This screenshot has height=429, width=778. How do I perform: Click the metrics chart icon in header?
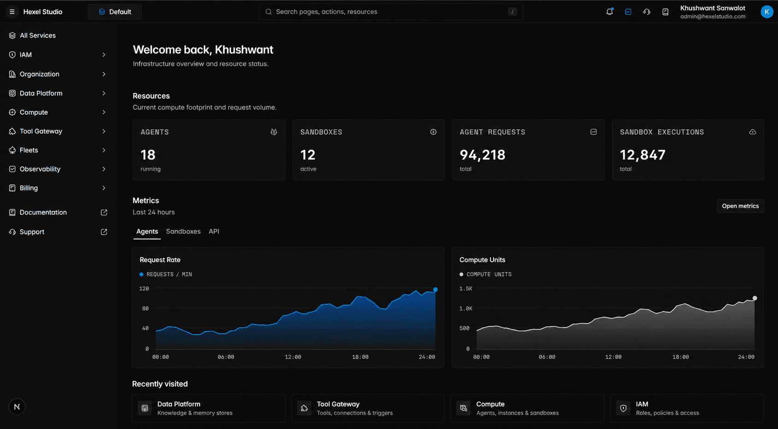[628, 12]
